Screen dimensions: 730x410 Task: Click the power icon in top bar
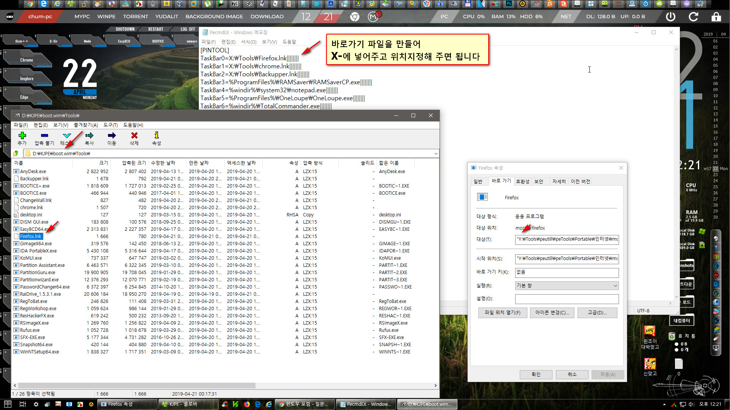(x=671, y=16)
